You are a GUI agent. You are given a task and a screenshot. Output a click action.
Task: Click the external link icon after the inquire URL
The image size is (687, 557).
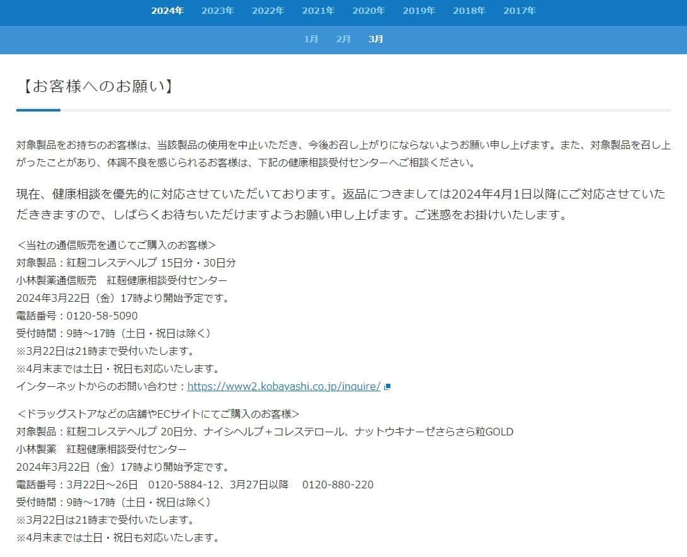point(388,387)
